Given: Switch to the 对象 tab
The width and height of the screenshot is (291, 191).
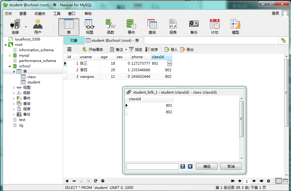Looking at the screenshot, I should (74, 41).
